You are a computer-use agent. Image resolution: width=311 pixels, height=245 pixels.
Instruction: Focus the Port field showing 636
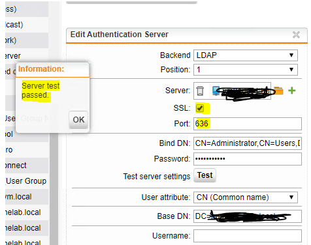click(248, 124)
